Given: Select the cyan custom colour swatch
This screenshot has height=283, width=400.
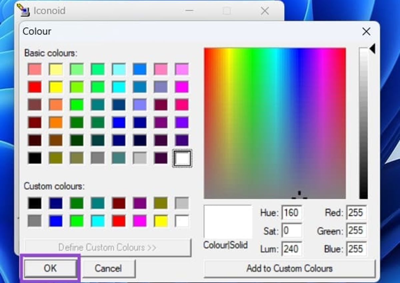Looking at the screenshot, I should (x=98, y=221).
